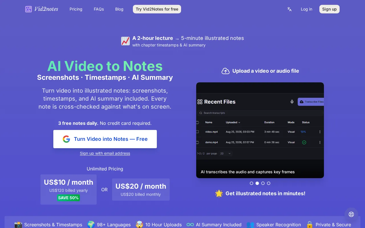
Task: Click Sign up with email address
Action: pos(105,153)
